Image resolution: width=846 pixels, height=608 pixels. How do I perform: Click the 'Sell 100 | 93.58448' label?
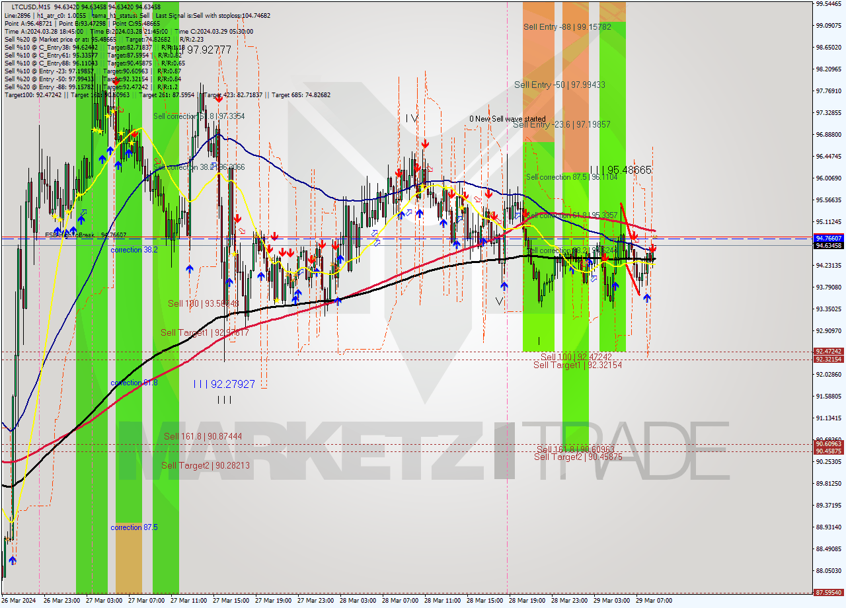pos(204,303)
